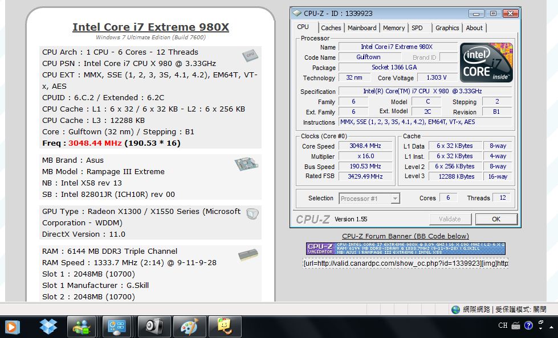
Task: Click the Specification field value
Action: pyautogui.click(x=425, y=91)
